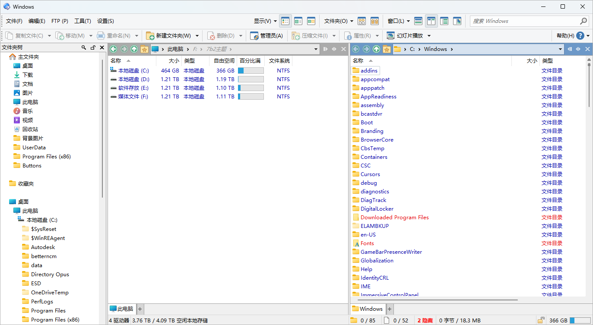Viewport: 593px width, 325px height.
Task: Click the C: drive usage bar in 百分比满 column
Action: (250, 70)
